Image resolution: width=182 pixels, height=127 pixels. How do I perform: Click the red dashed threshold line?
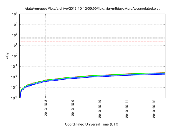(92, 41)
